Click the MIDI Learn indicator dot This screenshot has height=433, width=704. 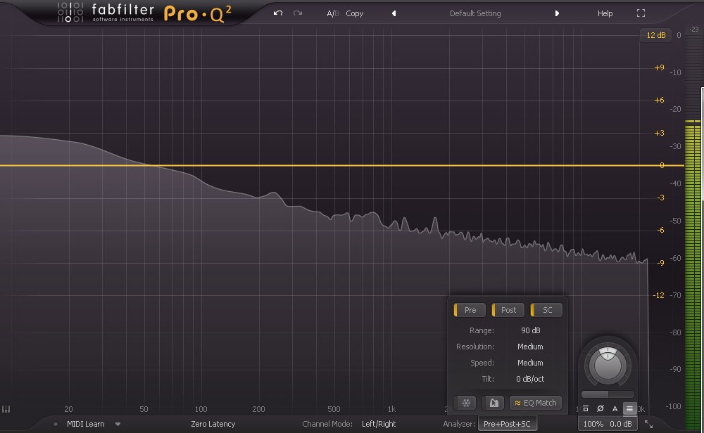[55, 424]
